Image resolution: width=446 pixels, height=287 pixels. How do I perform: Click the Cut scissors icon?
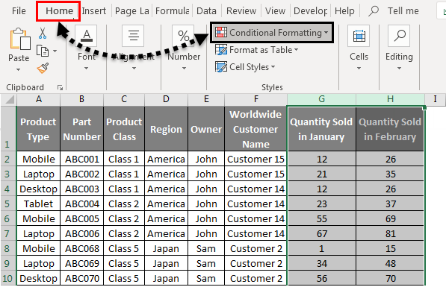(43, 34)
